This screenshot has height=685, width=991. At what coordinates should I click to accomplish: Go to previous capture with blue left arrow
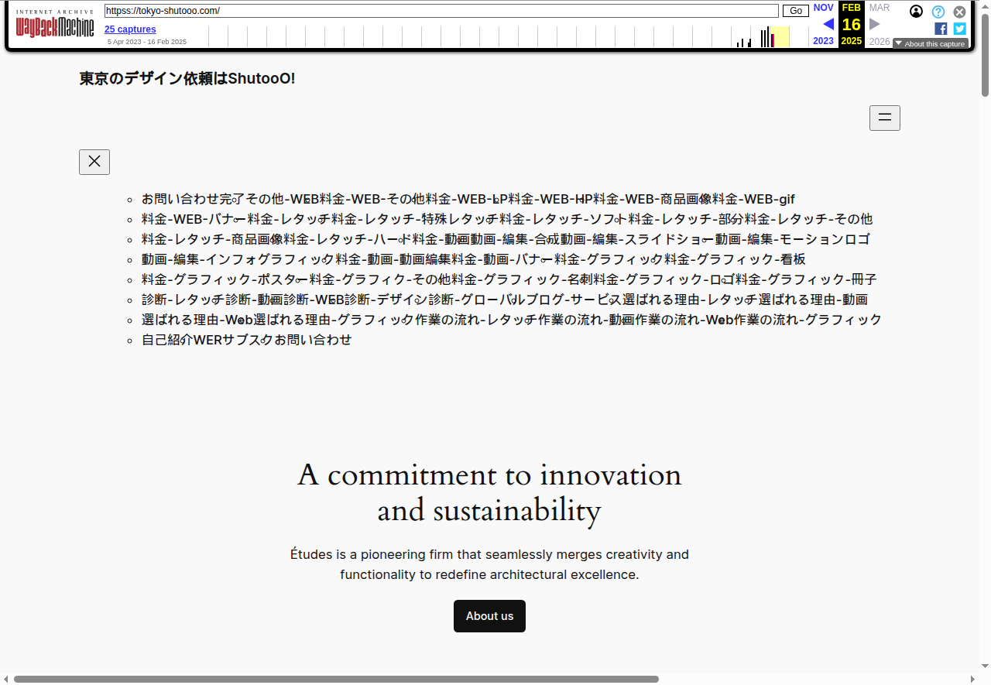click(828, 24)
